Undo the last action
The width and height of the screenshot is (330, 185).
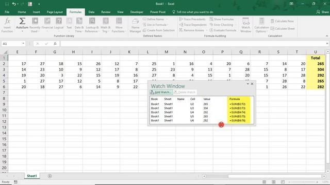tap(14, 4)
